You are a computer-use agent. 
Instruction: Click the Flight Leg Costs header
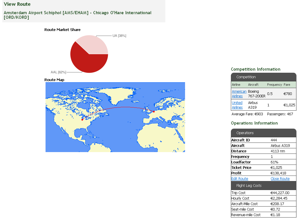tap(249, 186)
